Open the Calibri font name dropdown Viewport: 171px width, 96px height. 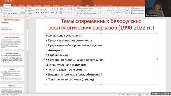40,9
